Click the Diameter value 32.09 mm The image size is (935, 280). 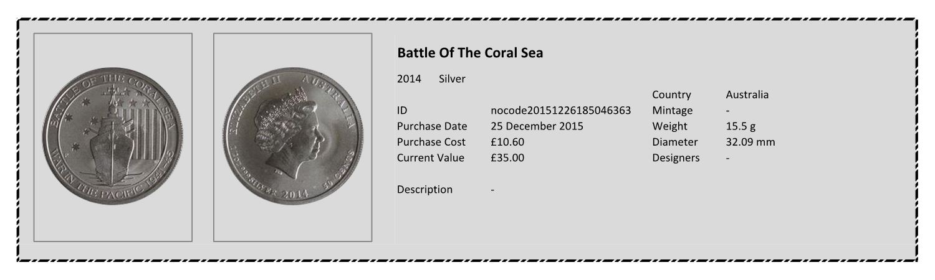click(x=750, y=142)
